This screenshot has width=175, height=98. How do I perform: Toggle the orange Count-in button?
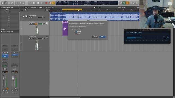[x=127, y=3]
